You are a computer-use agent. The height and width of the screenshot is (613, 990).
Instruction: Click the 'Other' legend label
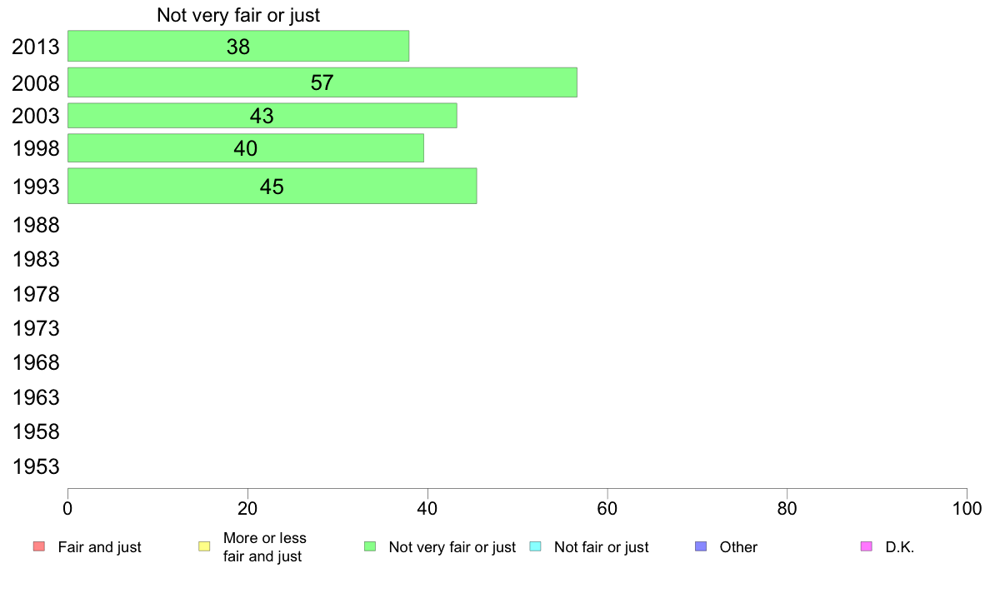point(738,546)
